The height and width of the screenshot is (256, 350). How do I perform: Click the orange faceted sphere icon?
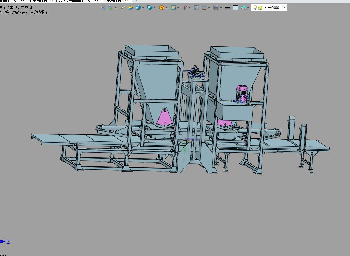coord(161,8)
